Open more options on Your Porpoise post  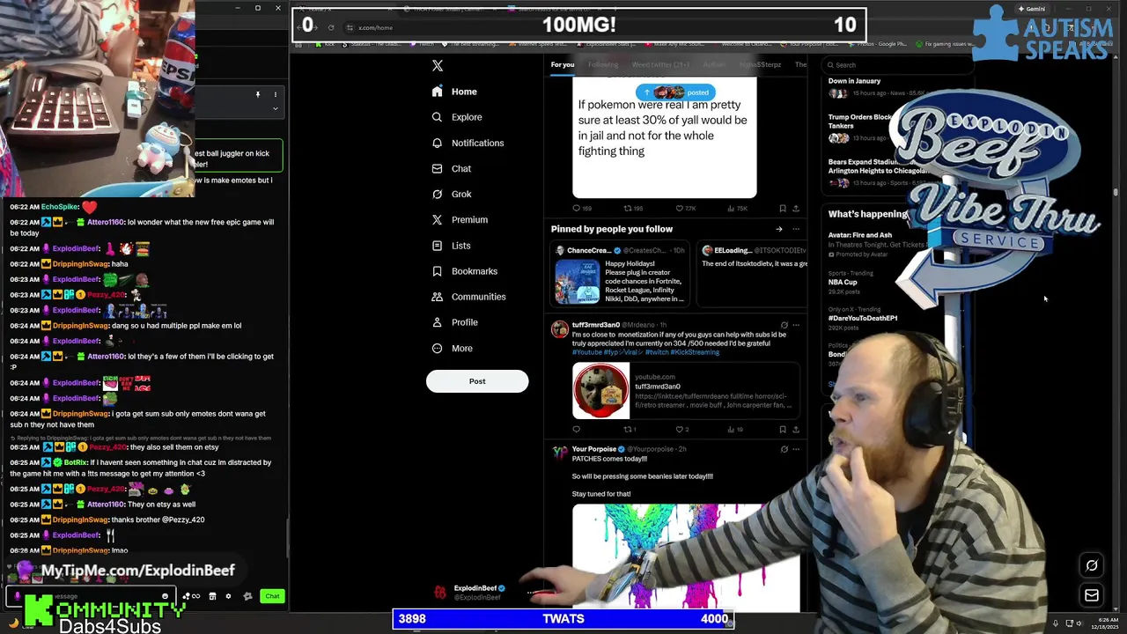(x=796, y=449)
